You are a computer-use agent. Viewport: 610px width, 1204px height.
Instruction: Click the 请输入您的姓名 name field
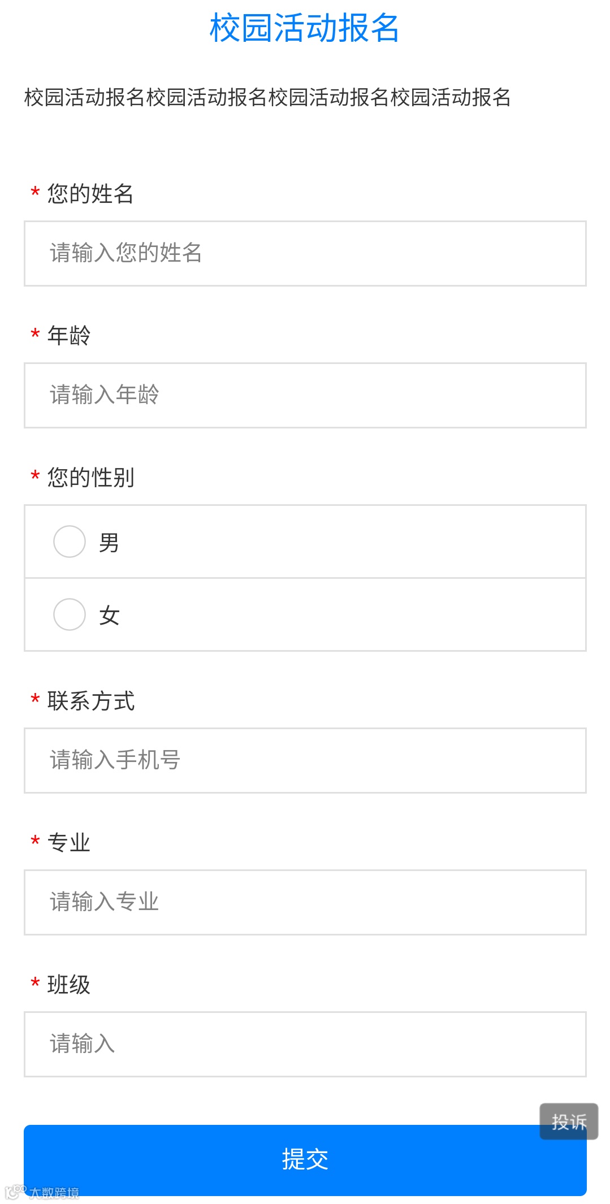pyautogui.click(x=305, y=253)
